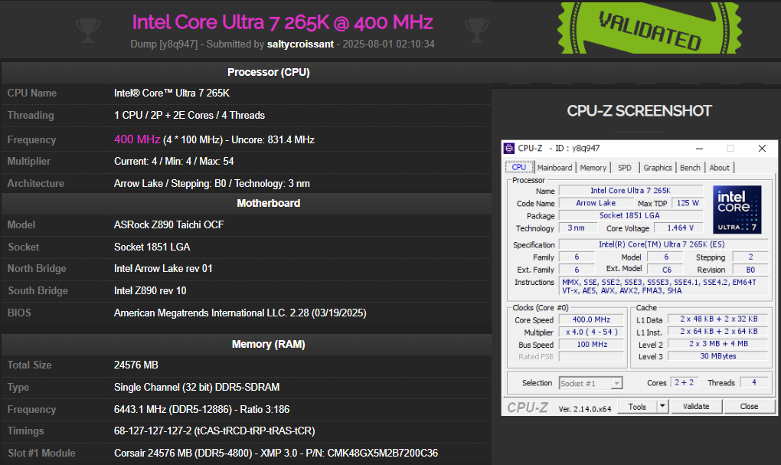The image size is (781, 465).
Task: Click the Code Name field Arrow Lake
Action: click(596, 203)
